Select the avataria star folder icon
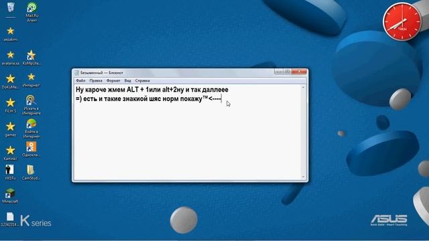Screen dimensions: 429x241 11,55
